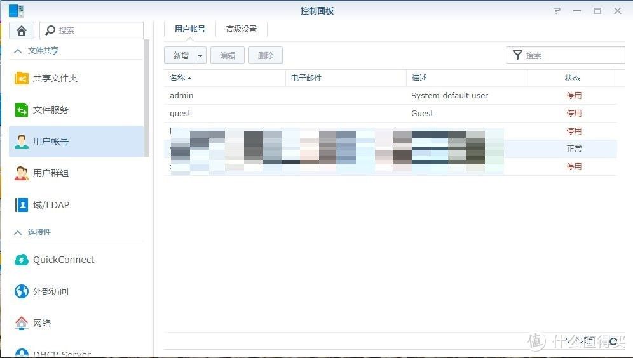
Task: Sort by the 名称 column header
Action: [x=178, y=78]
